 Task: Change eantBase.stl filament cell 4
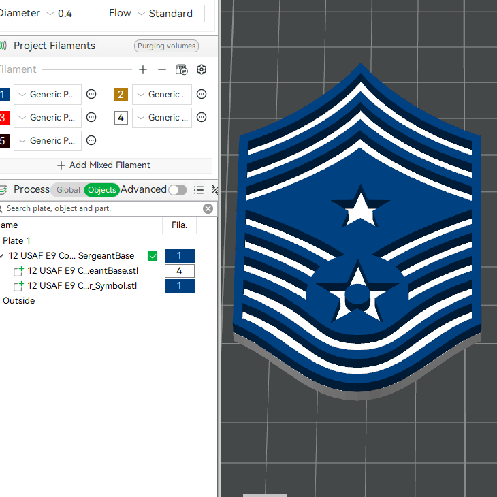click(180, 271)
